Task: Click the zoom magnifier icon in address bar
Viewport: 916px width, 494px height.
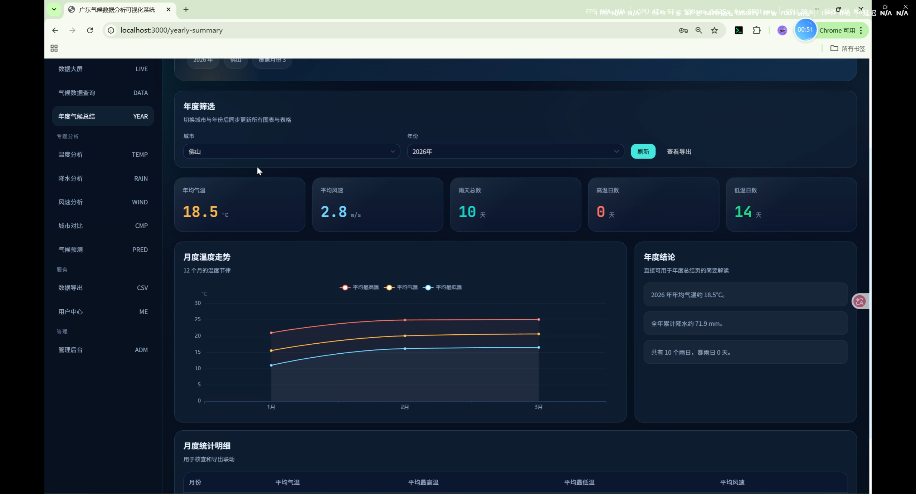Action: pyautogui.click(x=698, y=30)
